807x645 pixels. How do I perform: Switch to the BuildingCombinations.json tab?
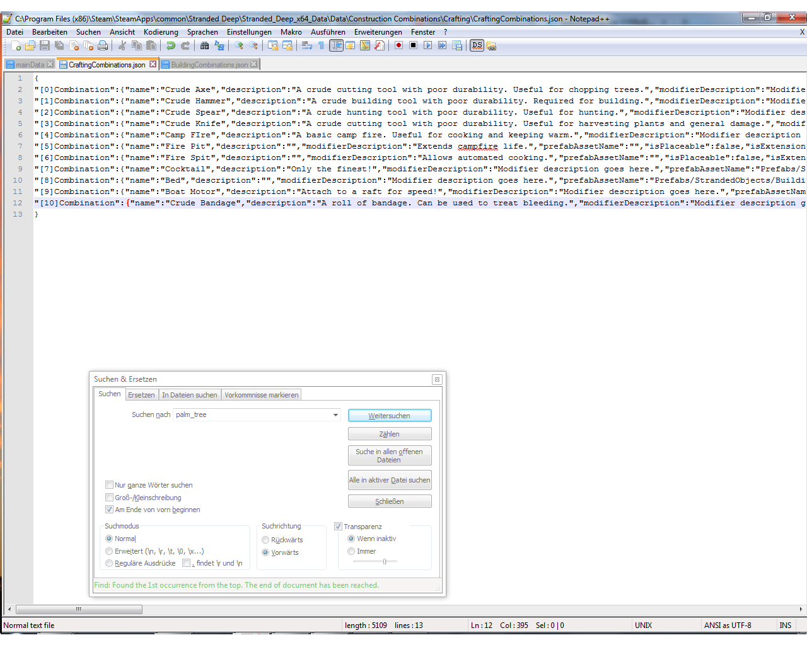tap(209, 64)
